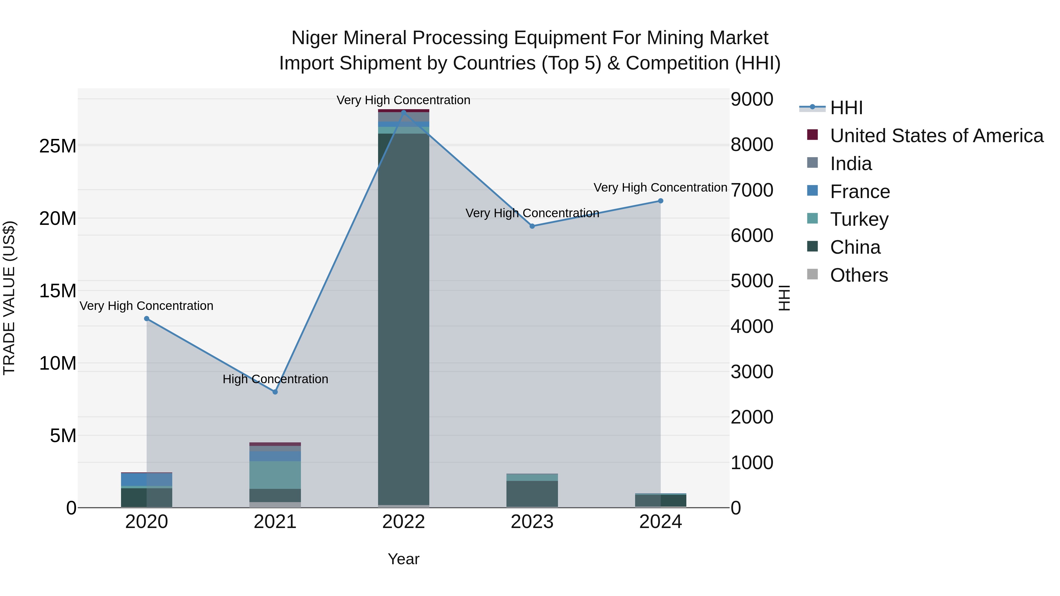The width and height of the screenshot is (1060, 596).
Task: Click 'Very High Concentration' annotation near 2023
Action: [x=532, y=213]
